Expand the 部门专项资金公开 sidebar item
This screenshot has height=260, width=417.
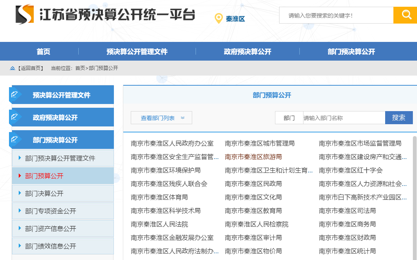click(x=50, y=211)
